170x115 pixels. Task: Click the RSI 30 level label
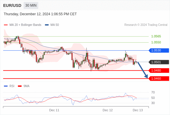click(153, 103)
